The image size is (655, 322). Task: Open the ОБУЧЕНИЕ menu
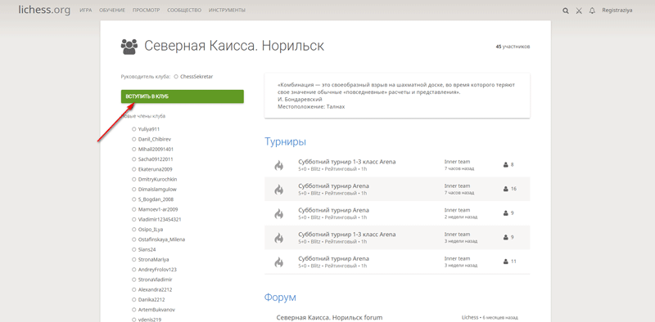point(112,10)
